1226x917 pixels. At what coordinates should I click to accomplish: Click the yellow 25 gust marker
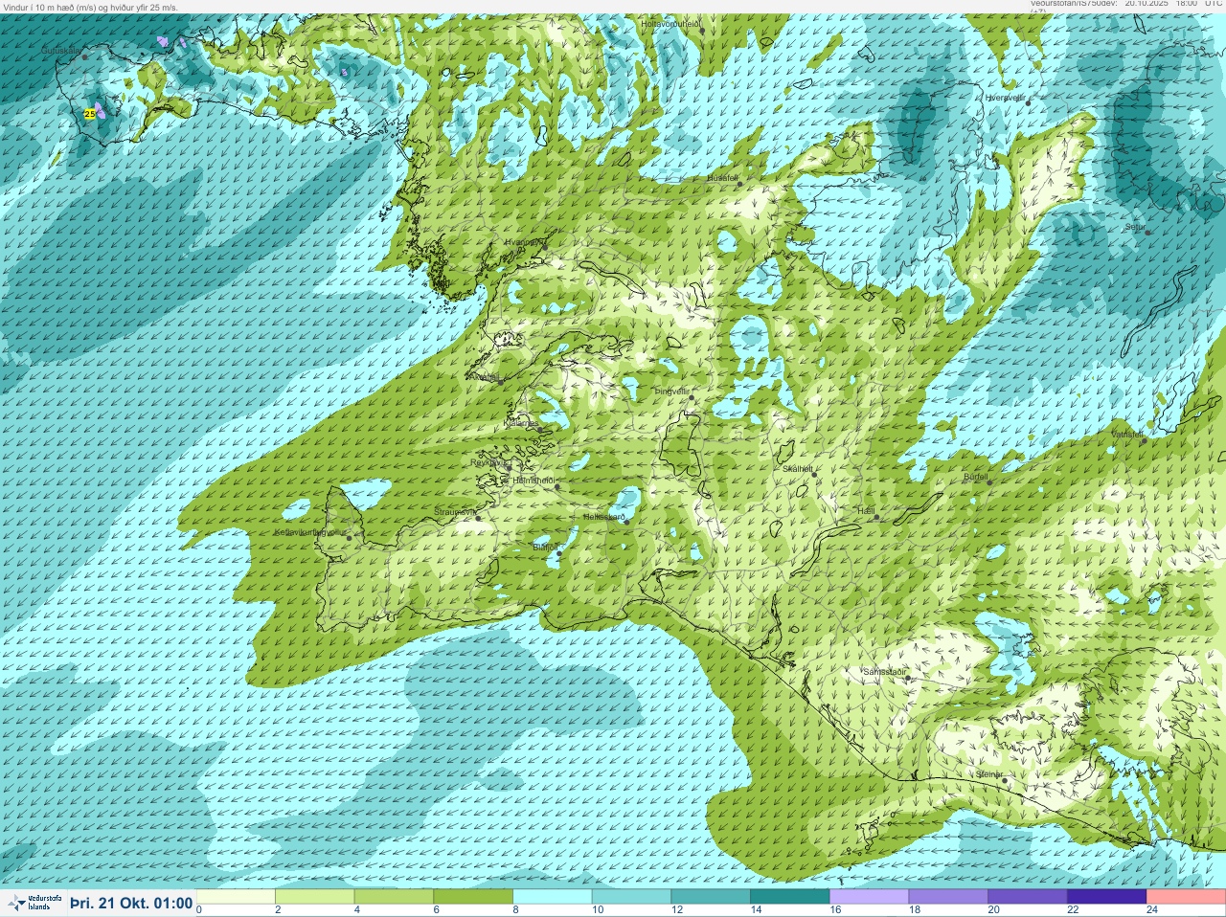click(90, 113)
